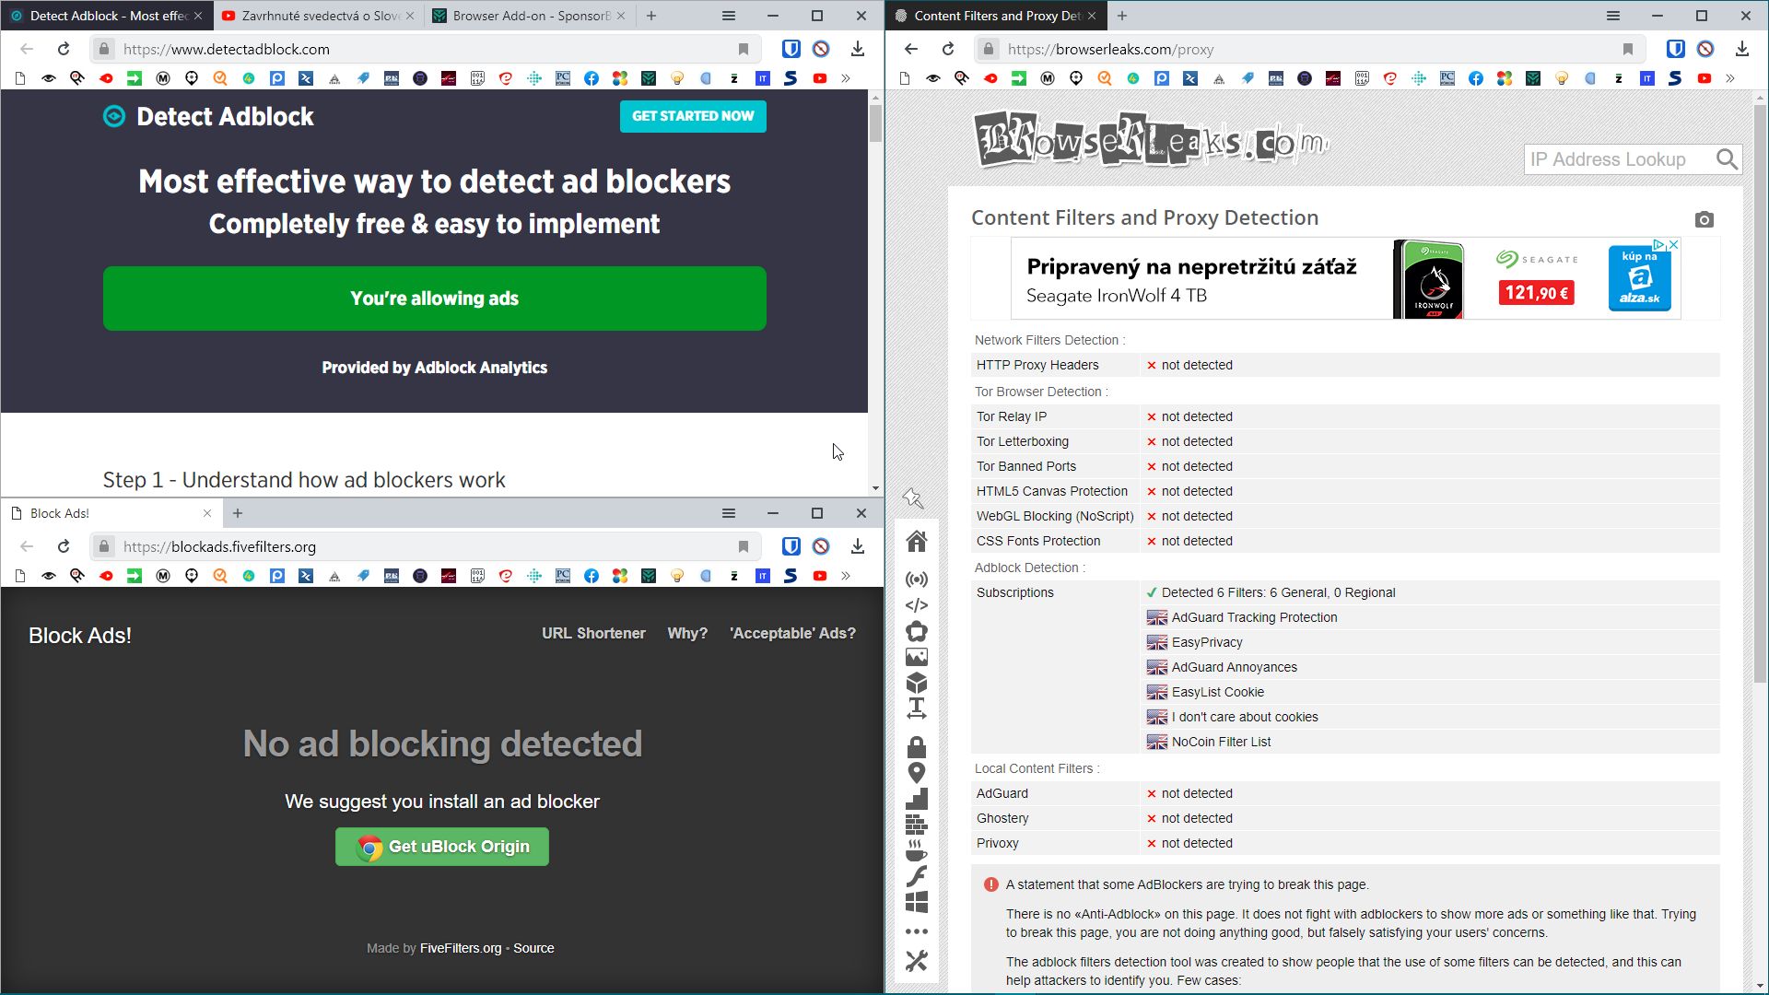Open the JavaScript code-brackets icon in sidebar

click(x=916, y=605)
